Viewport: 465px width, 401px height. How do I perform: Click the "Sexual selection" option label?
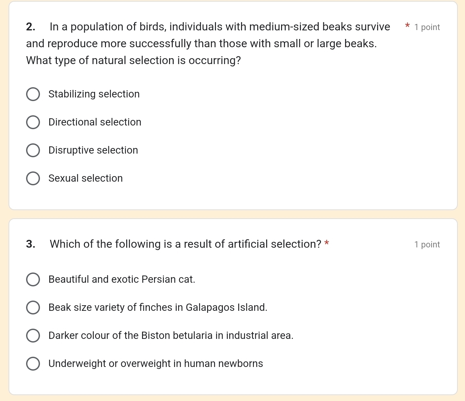(86, 178)
